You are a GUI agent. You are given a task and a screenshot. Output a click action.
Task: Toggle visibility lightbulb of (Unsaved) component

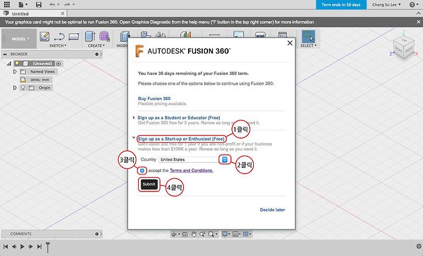coord(17,63)
